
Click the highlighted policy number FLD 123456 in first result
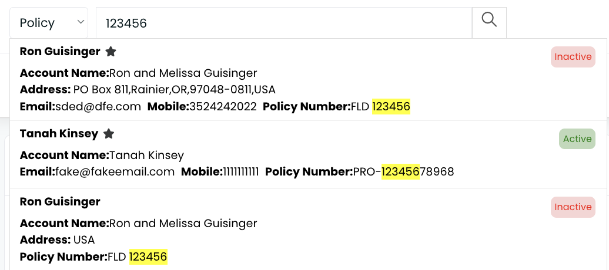(x=380, y=106)
